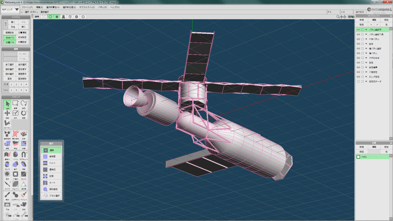Collapse the ロング支柱 object tree arrow
Screen dimensions: 393x221
coord(366,77)
